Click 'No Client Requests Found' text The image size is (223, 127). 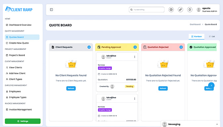71,75
